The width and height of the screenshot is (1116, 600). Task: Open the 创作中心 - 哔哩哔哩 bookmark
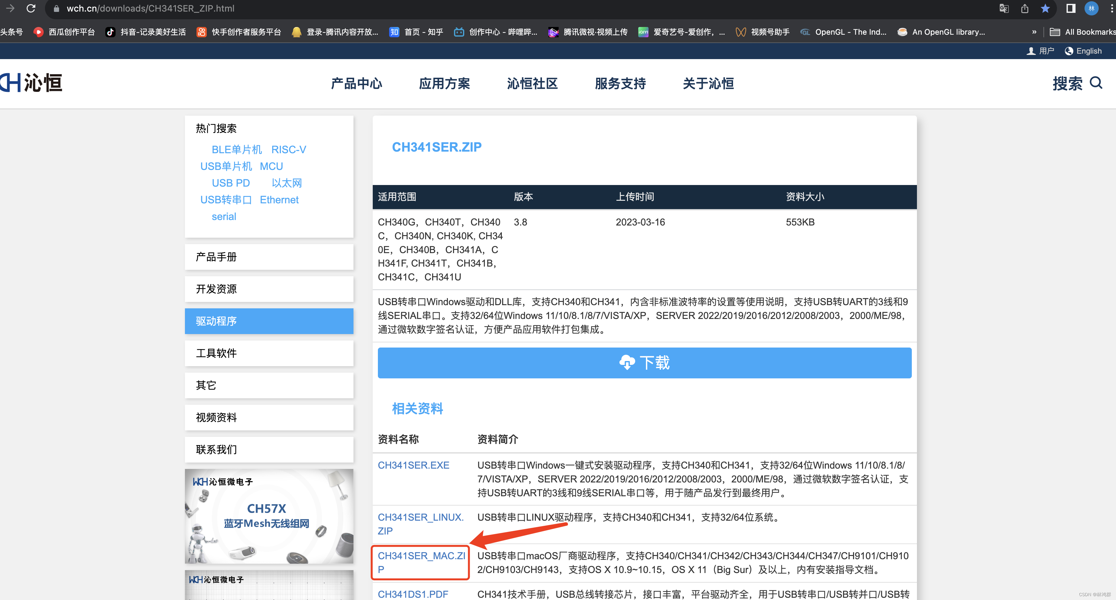tap(496, 32)
